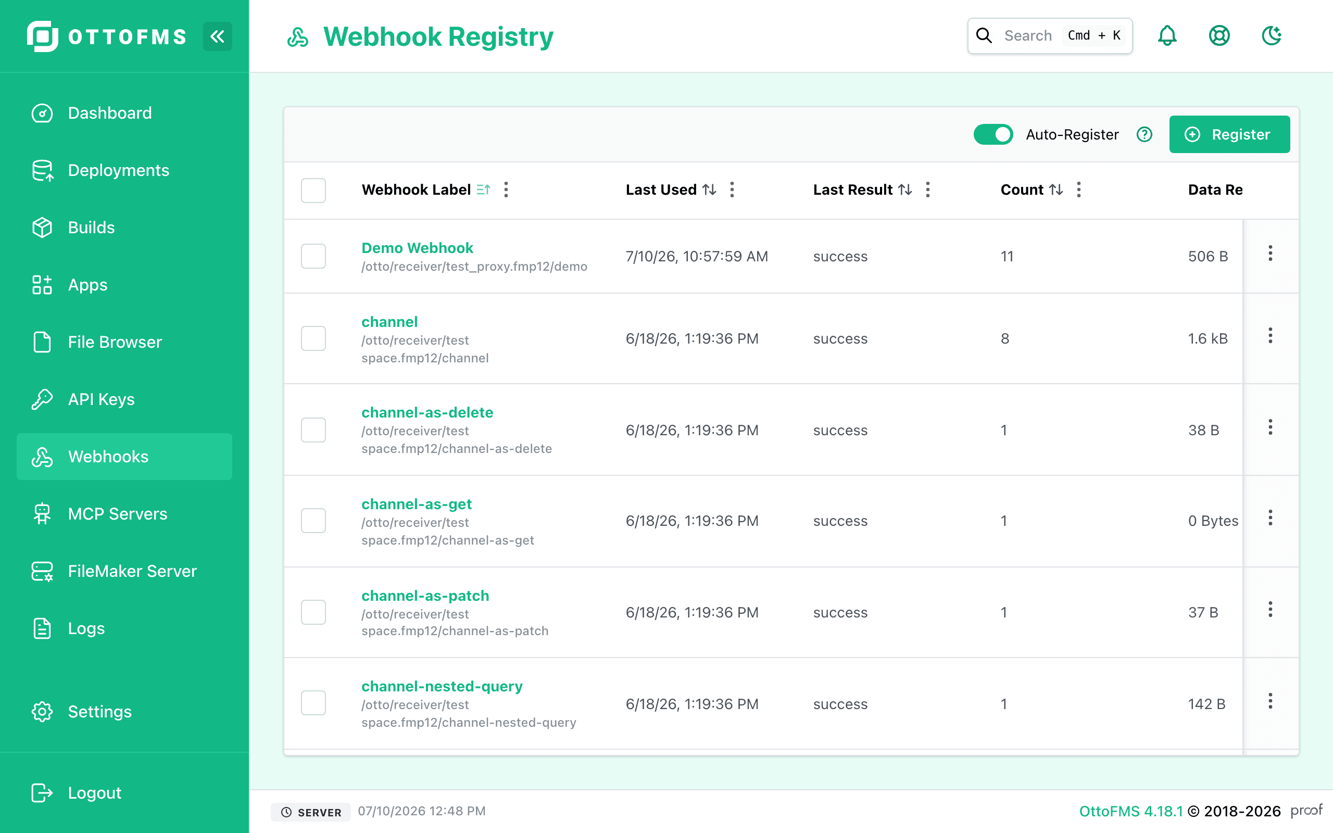This screenshot has height=833, width=1333.
Task: Click the proof logo link in footer
Action: [1306, 811]
